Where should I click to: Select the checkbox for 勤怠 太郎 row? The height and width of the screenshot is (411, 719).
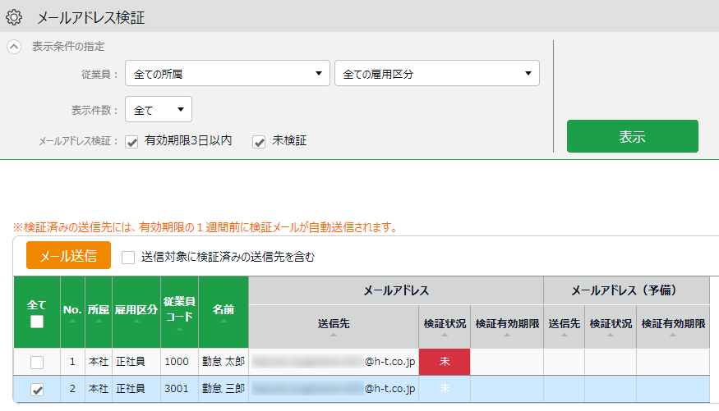click(37, 362)
